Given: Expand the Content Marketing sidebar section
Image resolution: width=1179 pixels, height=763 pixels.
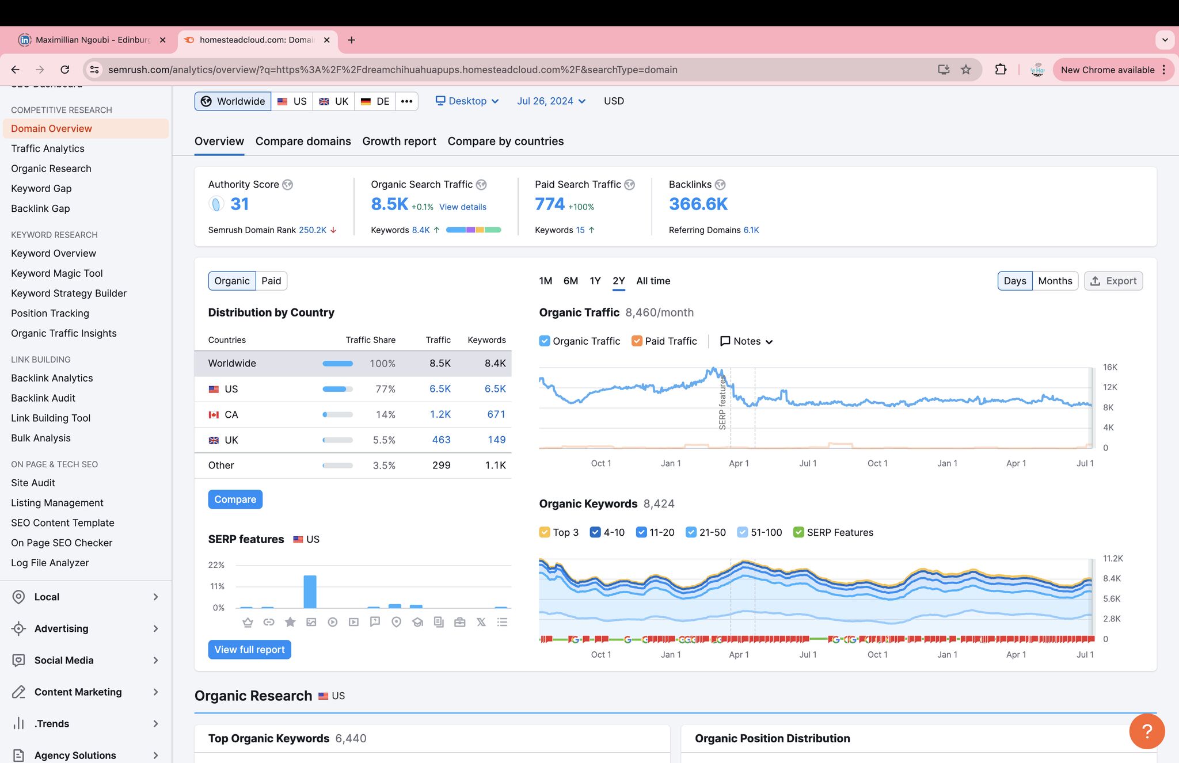Looking at the screenshot, I should 85,692.
